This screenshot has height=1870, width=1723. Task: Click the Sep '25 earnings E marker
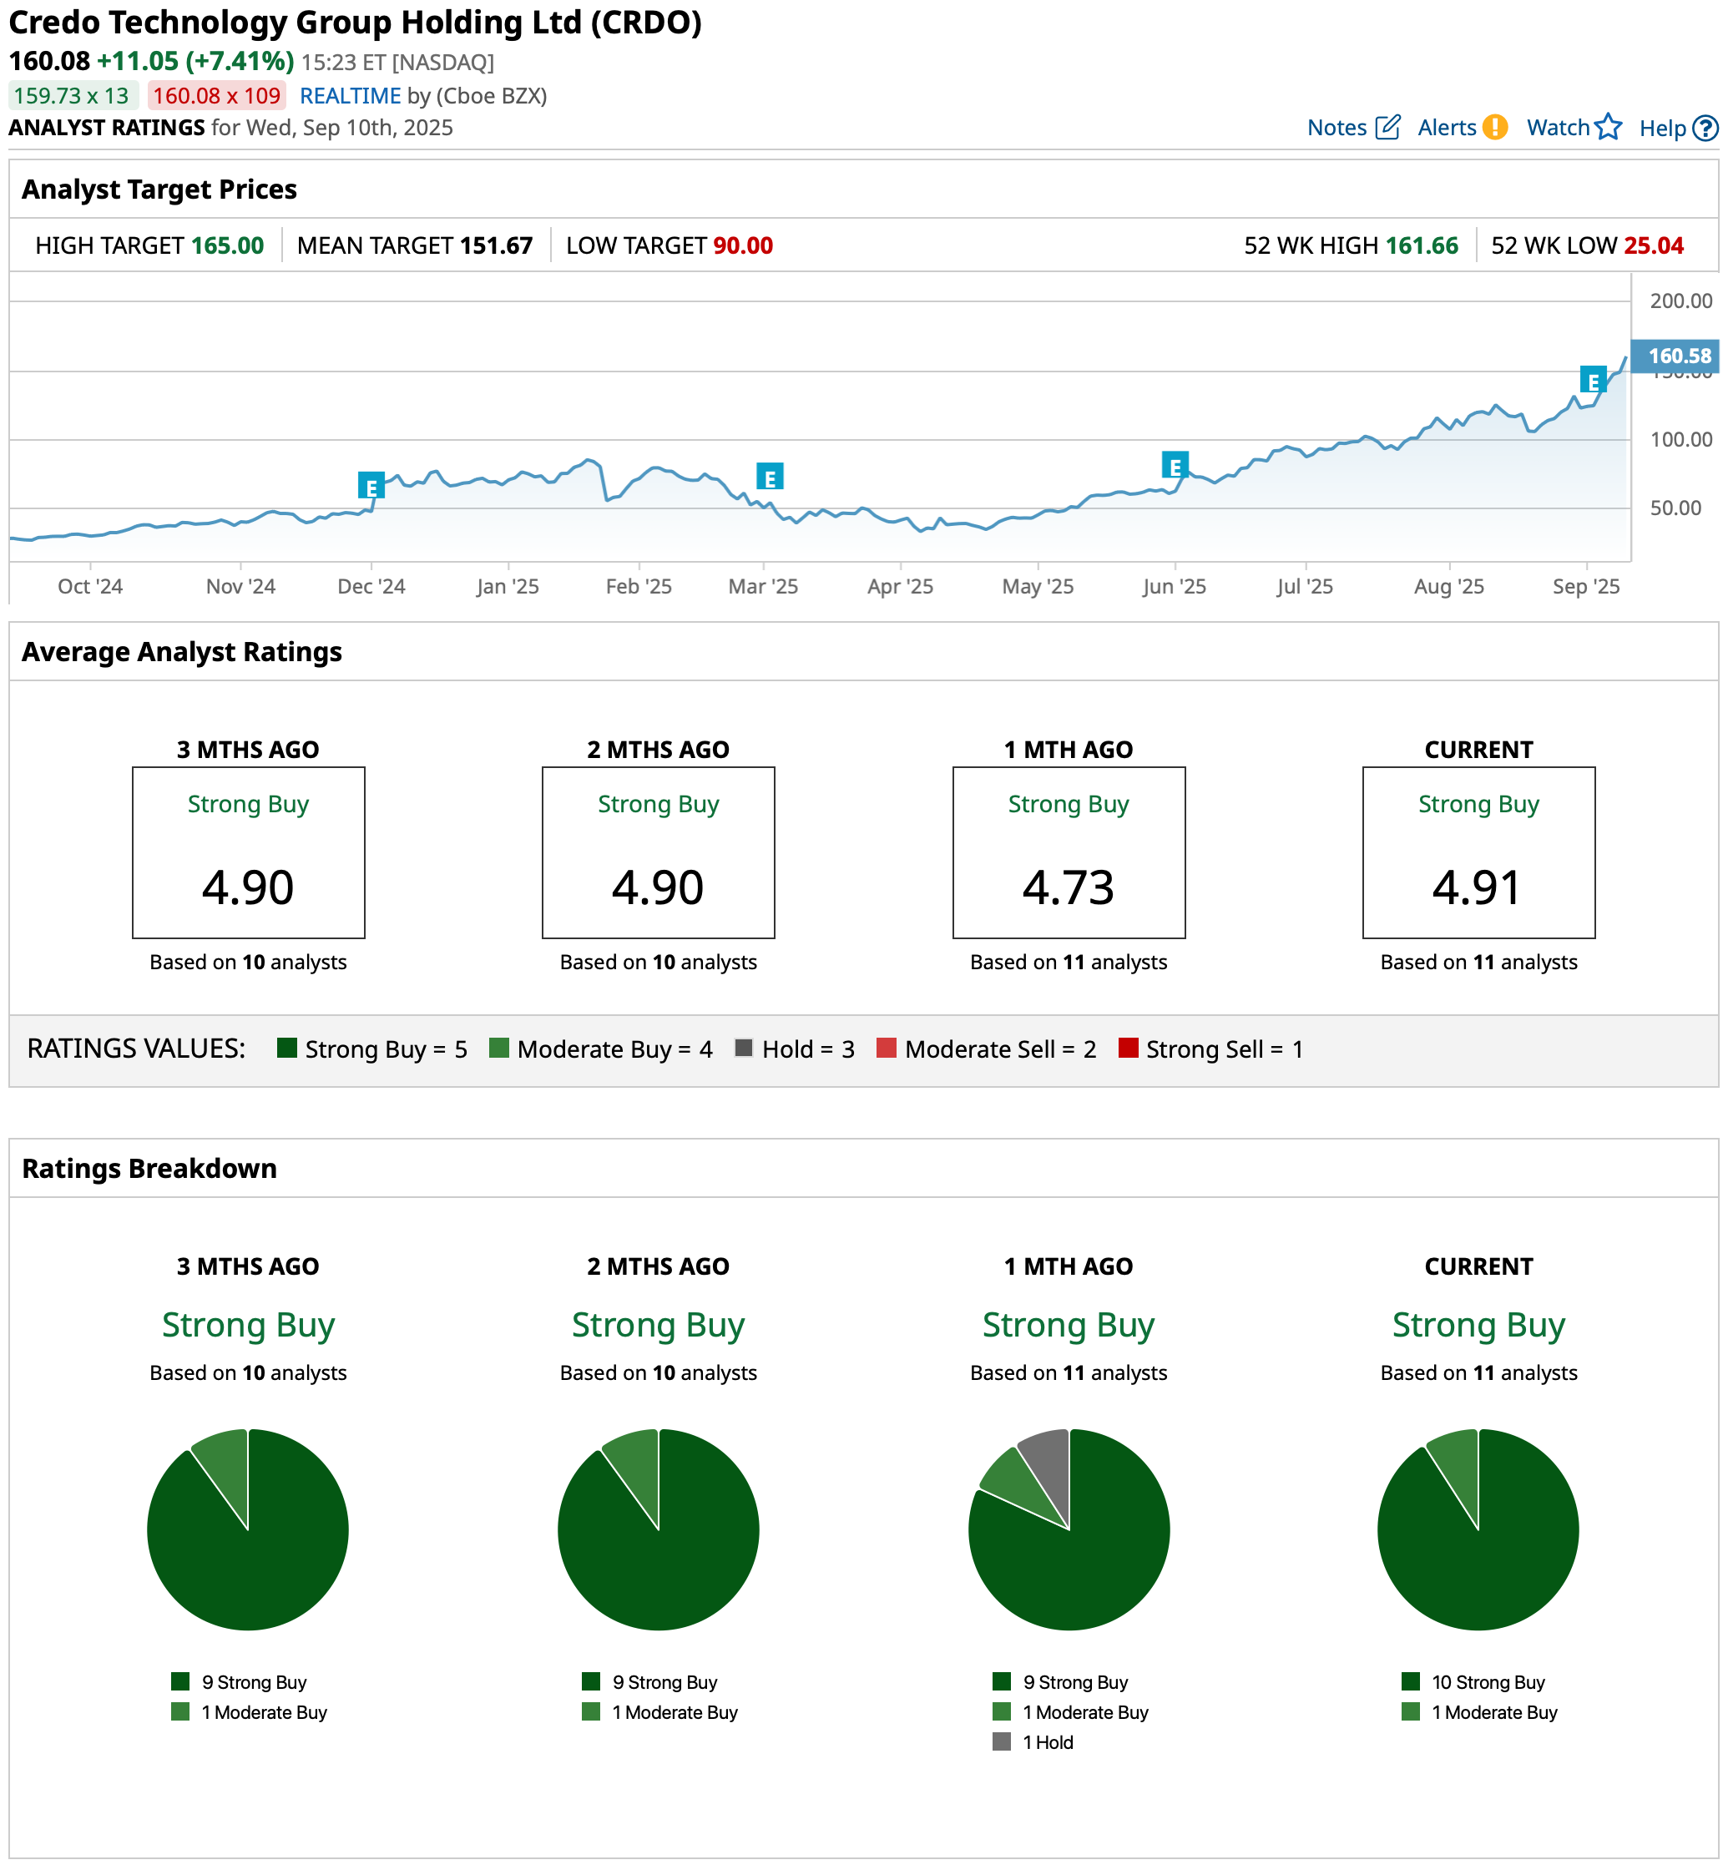click(1593, 381)
